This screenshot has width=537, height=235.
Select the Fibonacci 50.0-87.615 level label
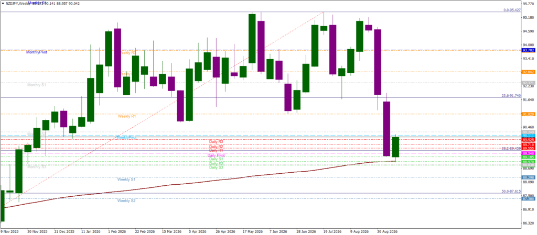pyautogui.click(x=511, y=191)
